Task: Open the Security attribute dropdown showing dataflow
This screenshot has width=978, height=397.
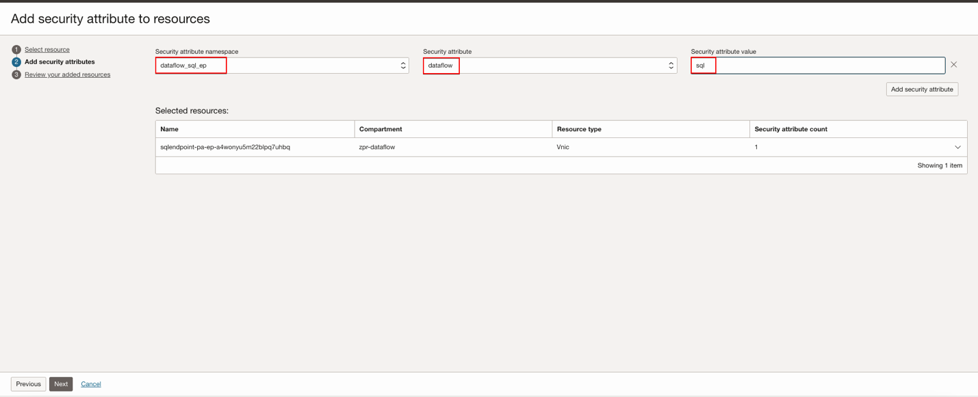Action: click(x=550, y=66)
